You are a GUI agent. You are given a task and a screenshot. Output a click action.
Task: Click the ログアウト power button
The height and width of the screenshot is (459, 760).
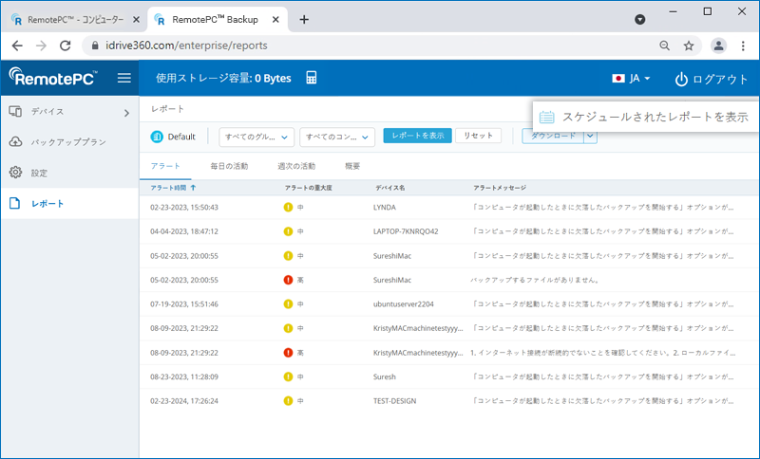(x=712, y=79)
